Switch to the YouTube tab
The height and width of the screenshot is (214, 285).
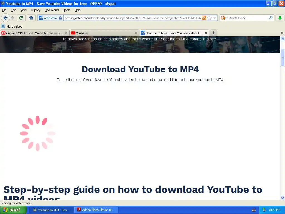point(104,33)
